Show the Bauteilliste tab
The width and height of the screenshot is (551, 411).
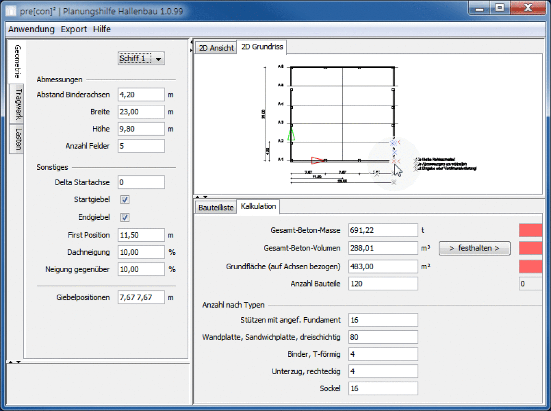(216, 208)
